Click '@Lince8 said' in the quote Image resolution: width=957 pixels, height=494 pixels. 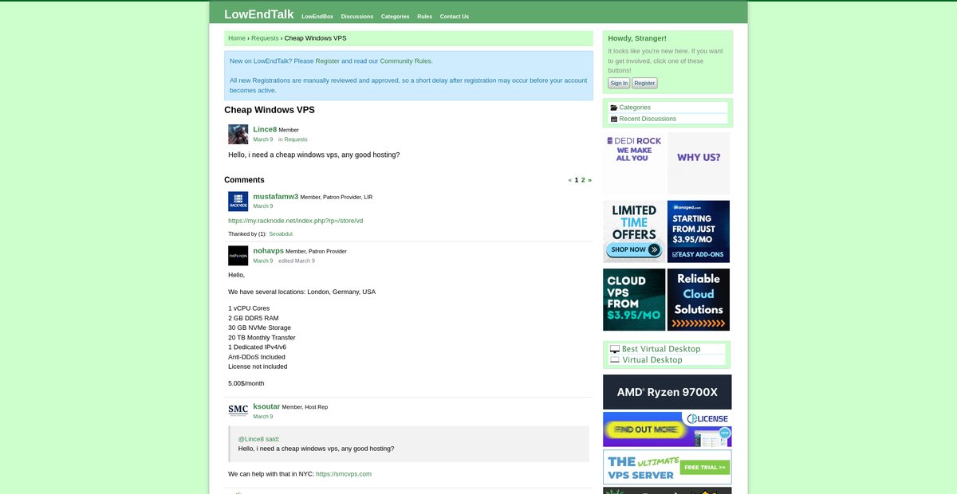258,439
